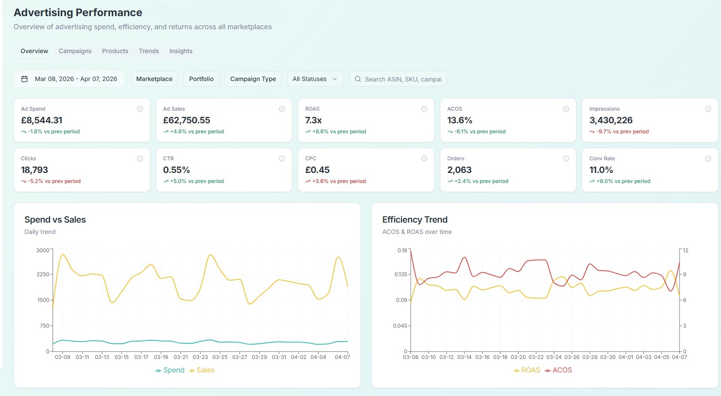Click the 13.6% ACOS value
Screen dimensions: 721x396
pyautogui.click(x=460, y=120)
